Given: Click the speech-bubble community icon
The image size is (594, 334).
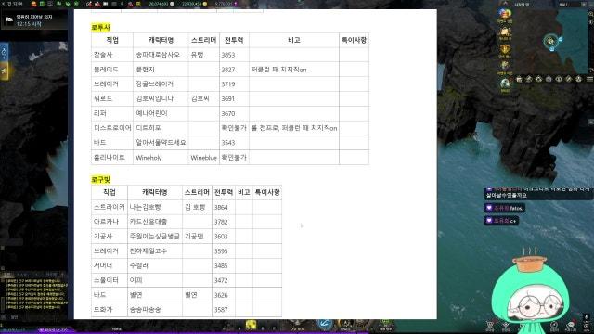Looking at the screenshot, I should [570, 325].
